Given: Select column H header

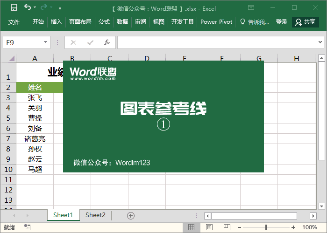Looking at the screenshot, I should [x=296, y=58].
